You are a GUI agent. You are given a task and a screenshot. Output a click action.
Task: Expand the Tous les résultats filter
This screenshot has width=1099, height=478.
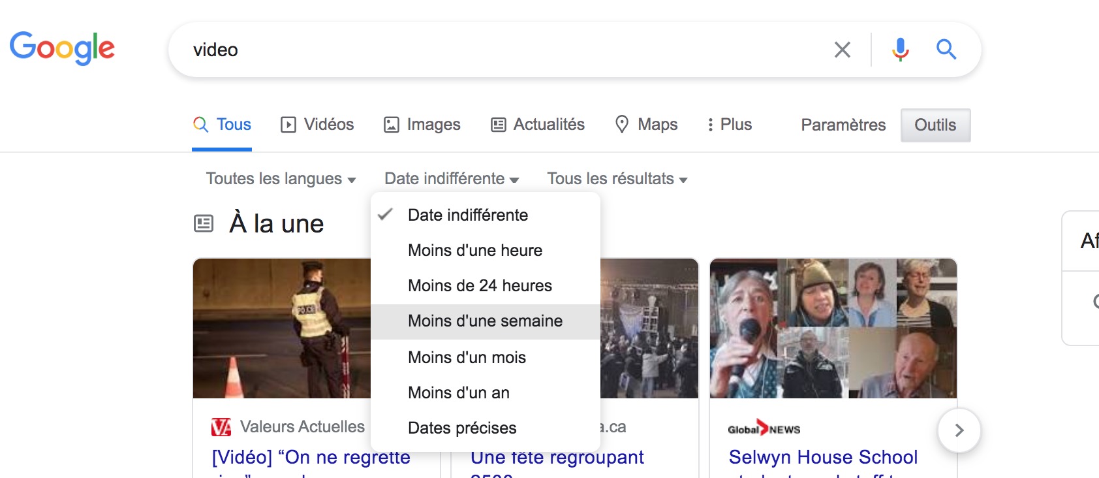[x=617, y=179]
